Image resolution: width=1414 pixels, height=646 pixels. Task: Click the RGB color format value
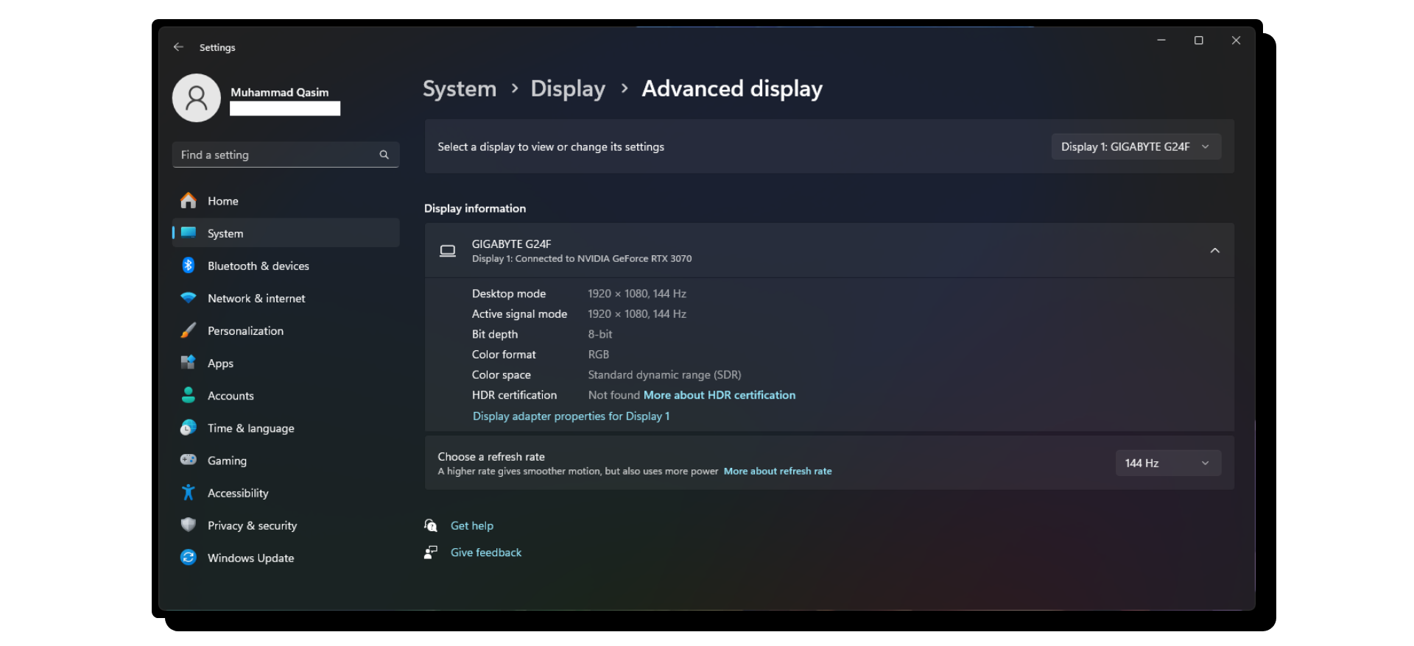(599, 355)
